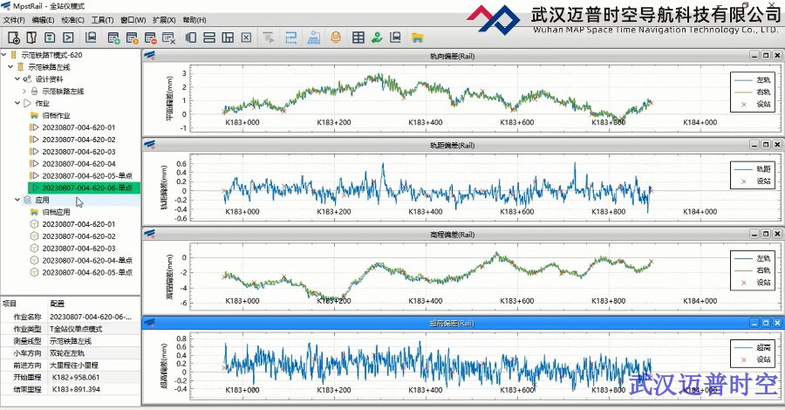This screenshot has height=410, width=785.
Task: Tile windows vertically with the column layout icon
Action: coord(191,38)
